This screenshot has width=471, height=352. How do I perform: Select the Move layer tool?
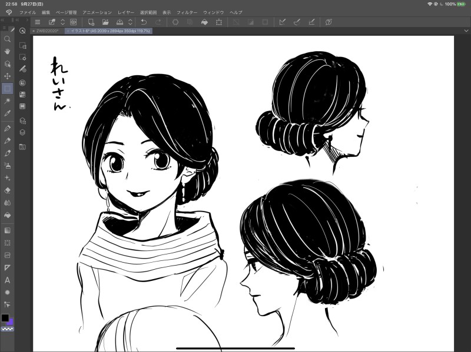click(x=7, y=76)
